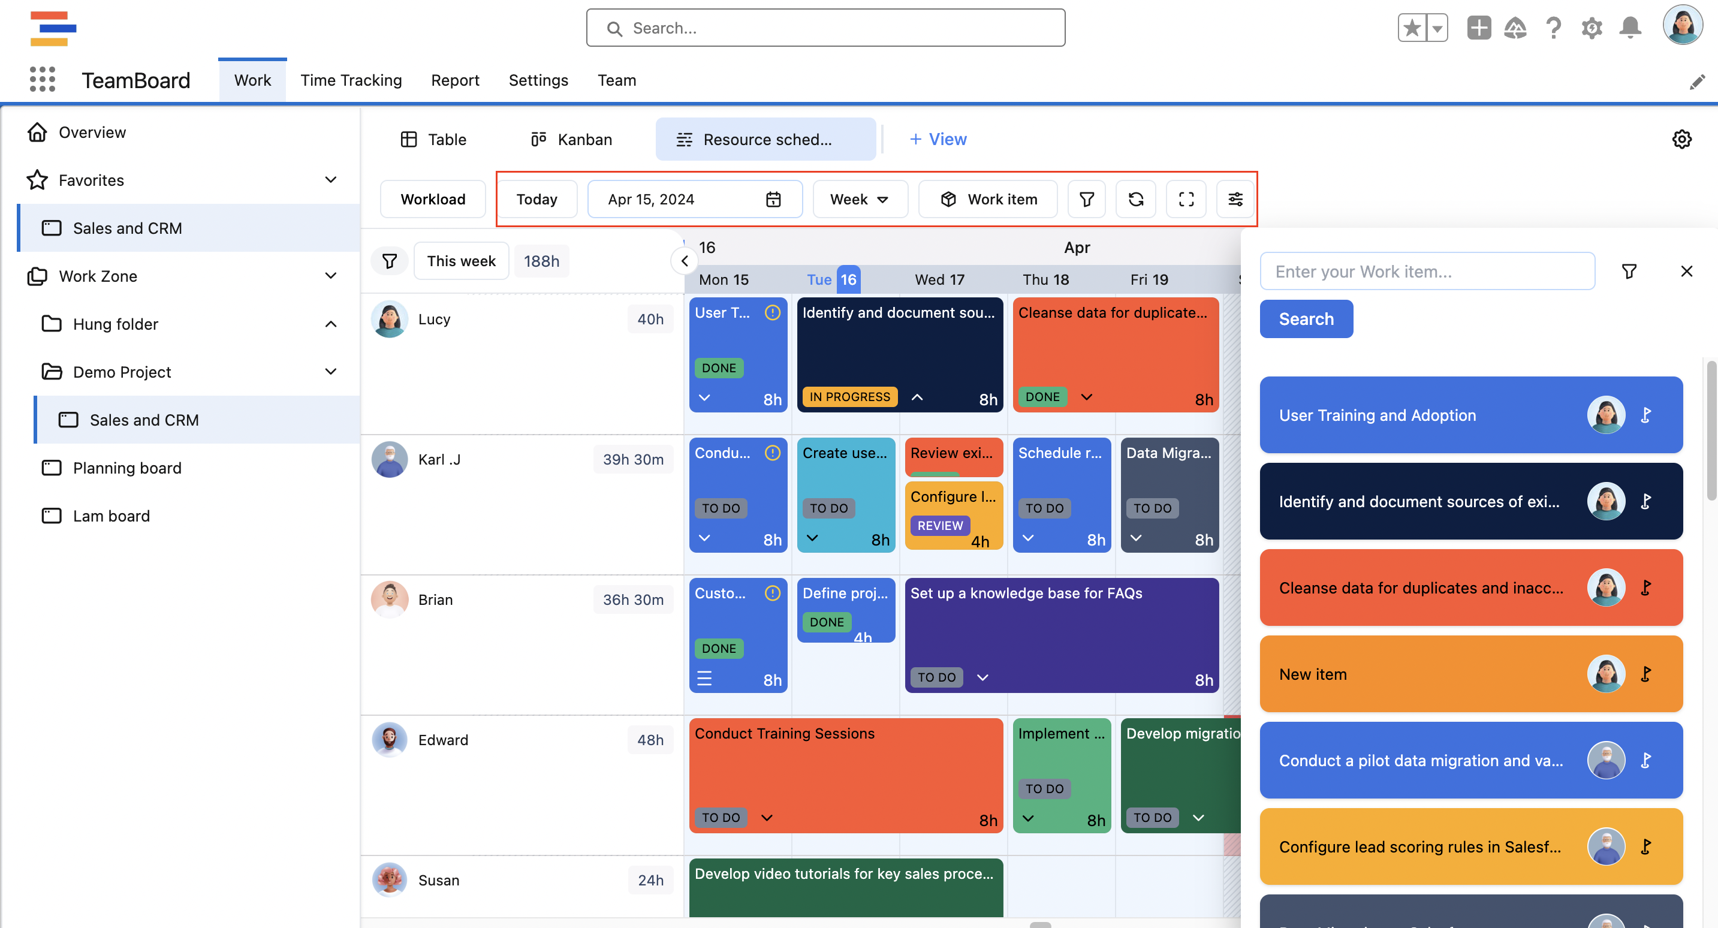Open the Week dropdown selector
Screen dimensions: 1718x928
tap(860, 199)
